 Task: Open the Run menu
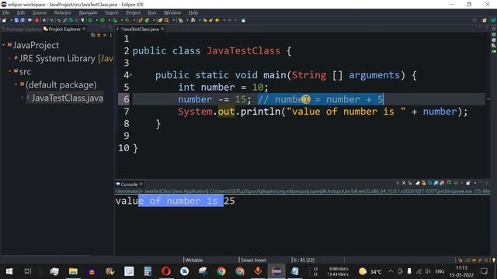pos(152,12)
